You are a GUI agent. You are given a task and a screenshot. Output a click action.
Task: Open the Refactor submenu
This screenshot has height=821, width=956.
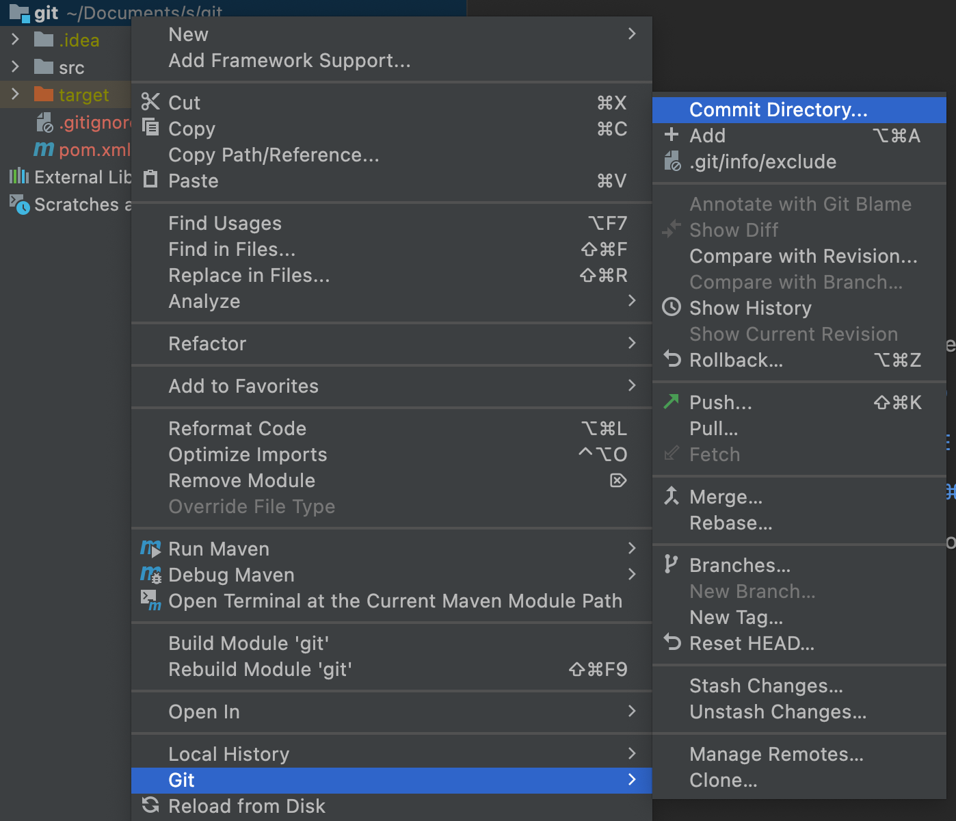[207, 343]
